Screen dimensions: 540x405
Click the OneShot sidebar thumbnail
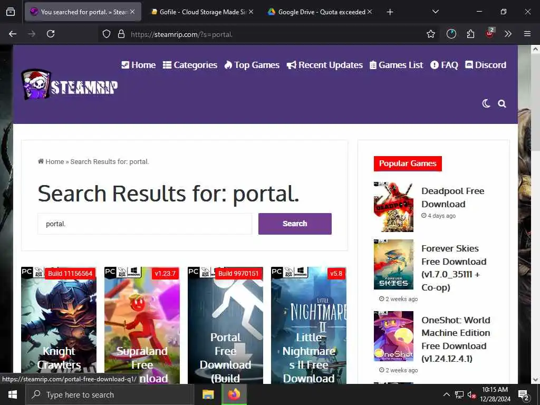click(x=393, y=336)
